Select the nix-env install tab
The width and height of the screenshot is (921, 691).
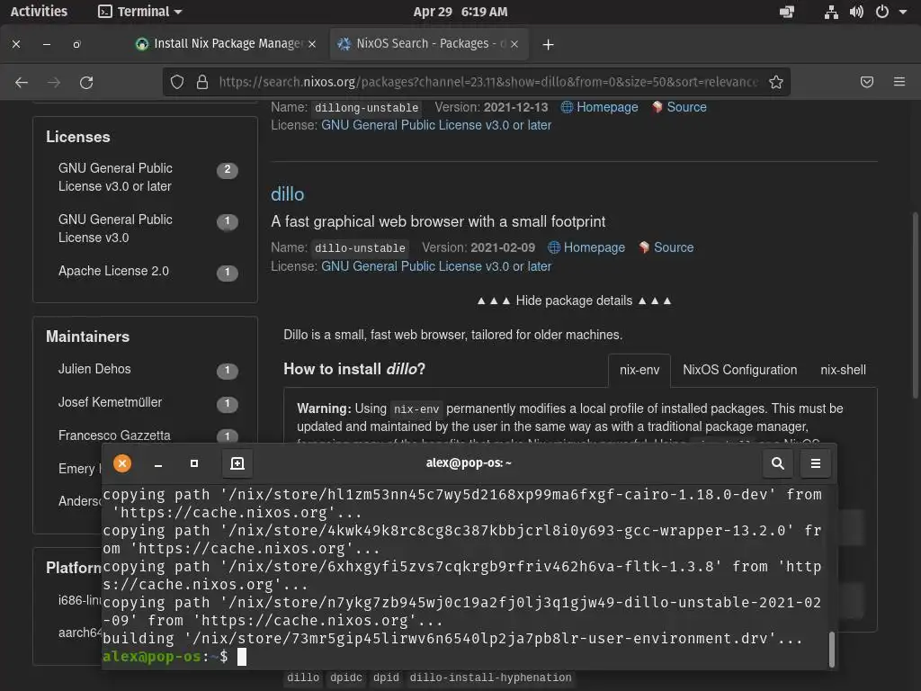(639, 370)
